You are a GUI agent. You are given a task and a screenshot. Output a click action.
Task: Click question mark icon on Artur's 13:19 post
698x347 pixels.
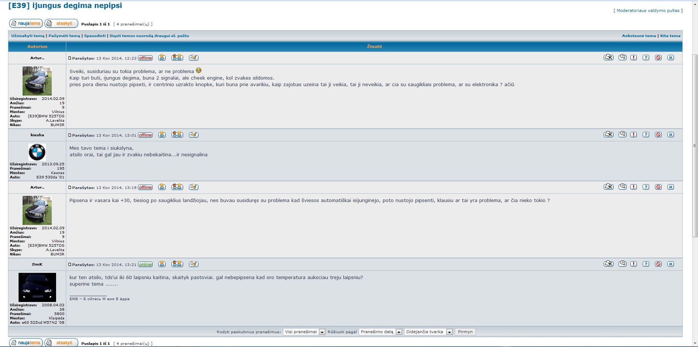646,187
